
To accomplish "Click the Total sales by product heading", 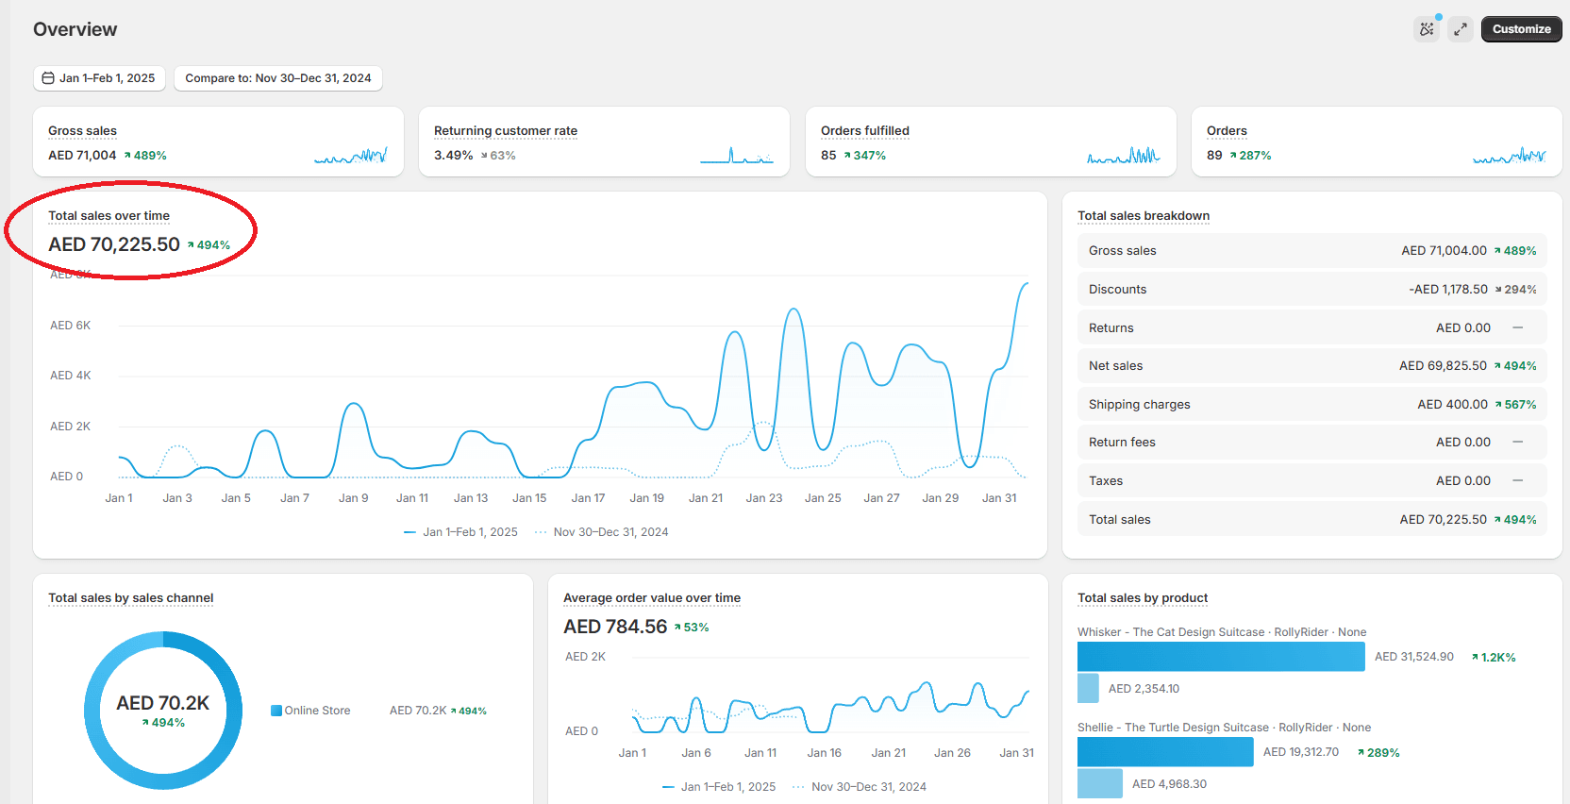I will (x=1143, y=598).
